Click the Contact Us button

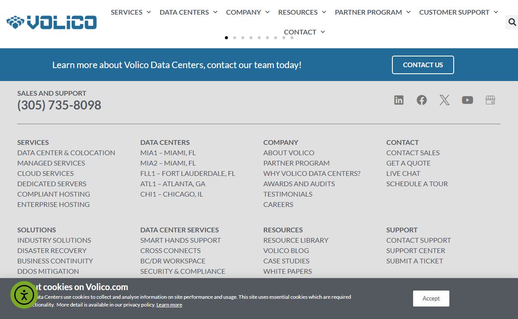click(423, 65)
